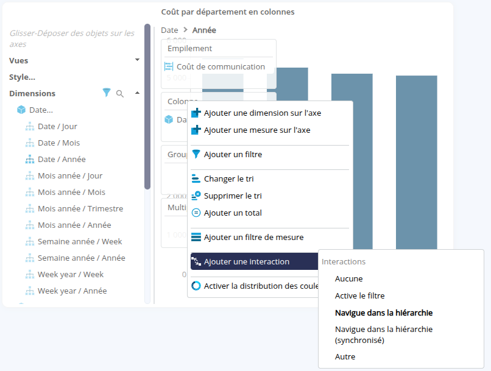Screen dimensions: 491x371
Task: Select the Date... tree node
Action: click(x=41, y=110)
